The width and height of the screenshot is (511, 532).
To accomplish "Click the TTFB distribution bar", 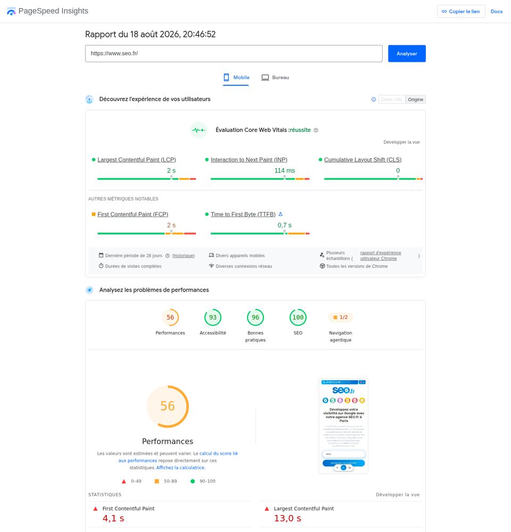I will 260,234.
